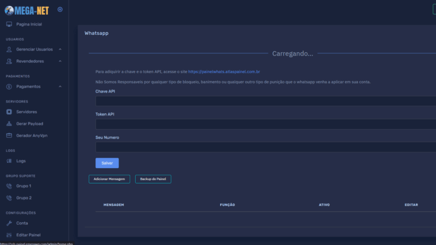Open Logs menu item
The height and width of the screenshot is (245, 436).
point(21,161)
